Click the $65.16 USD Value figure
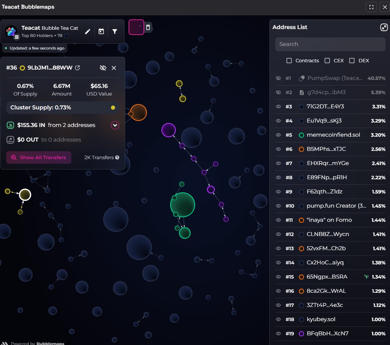The image size is (390, 345). click(x=99, y=86)
